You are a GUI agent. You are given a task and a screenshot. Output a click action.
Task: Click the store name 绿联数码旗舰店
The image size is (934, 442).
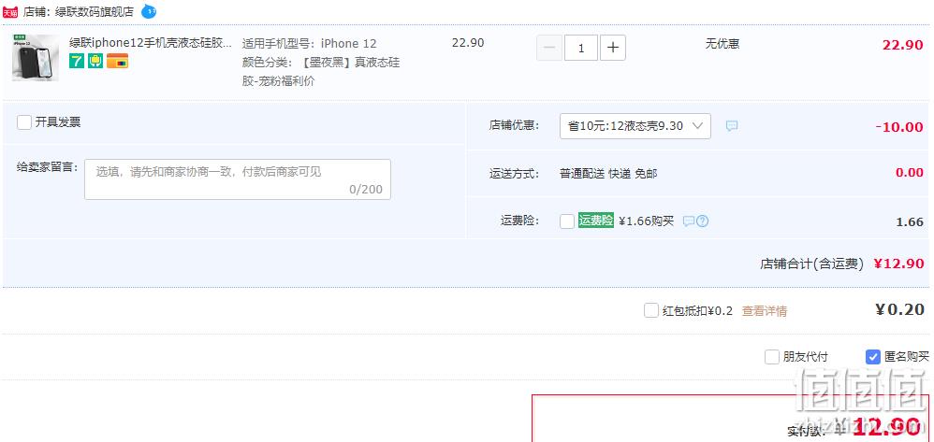(95, 11)
